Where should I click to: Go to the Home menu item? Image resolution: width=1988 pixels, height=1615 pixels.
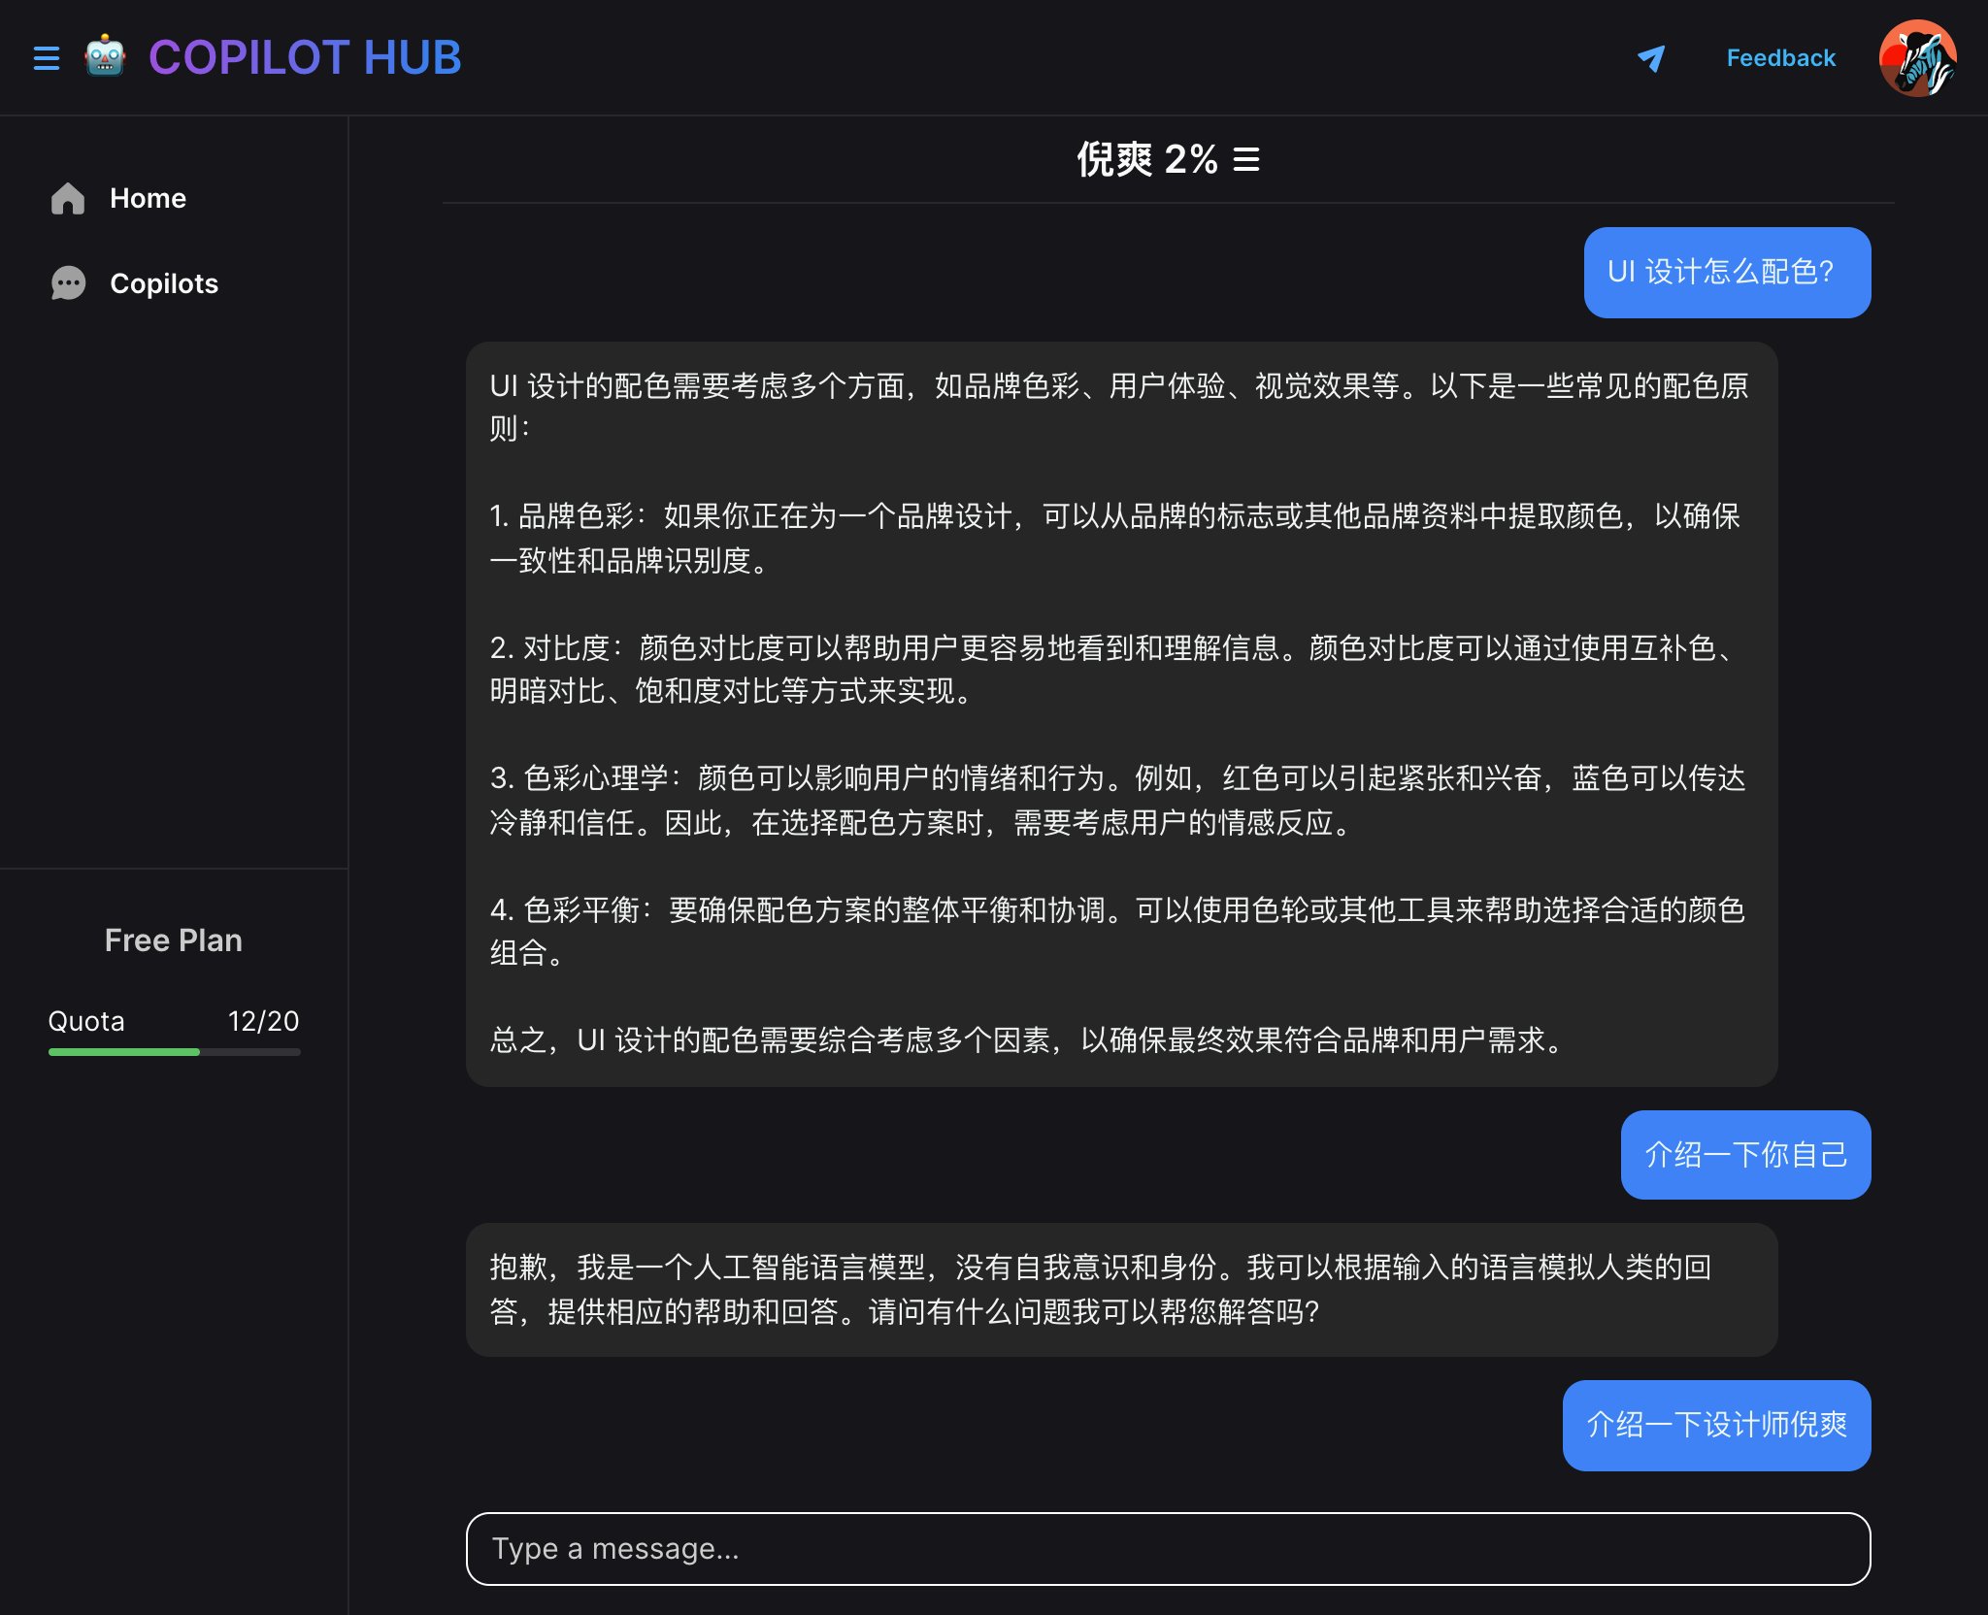pos(148,199)
